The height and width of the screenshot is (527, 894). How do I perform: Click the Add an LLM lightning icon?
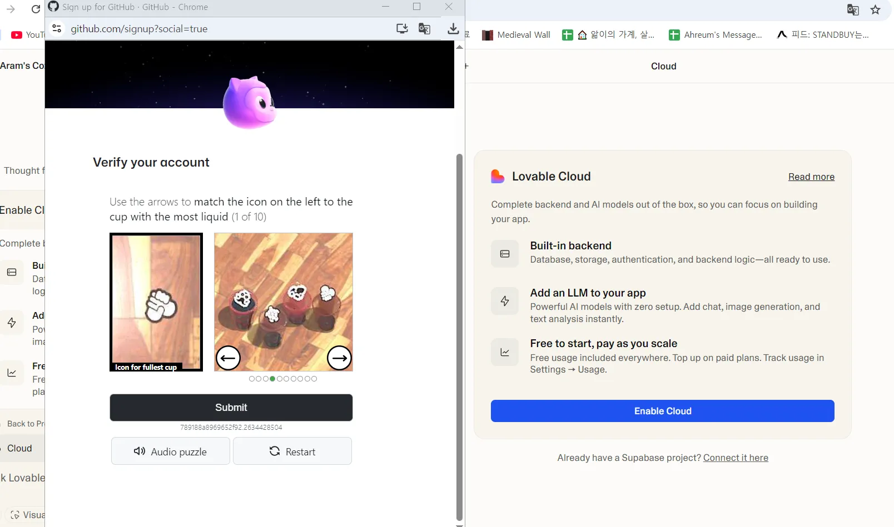point(505,301)
